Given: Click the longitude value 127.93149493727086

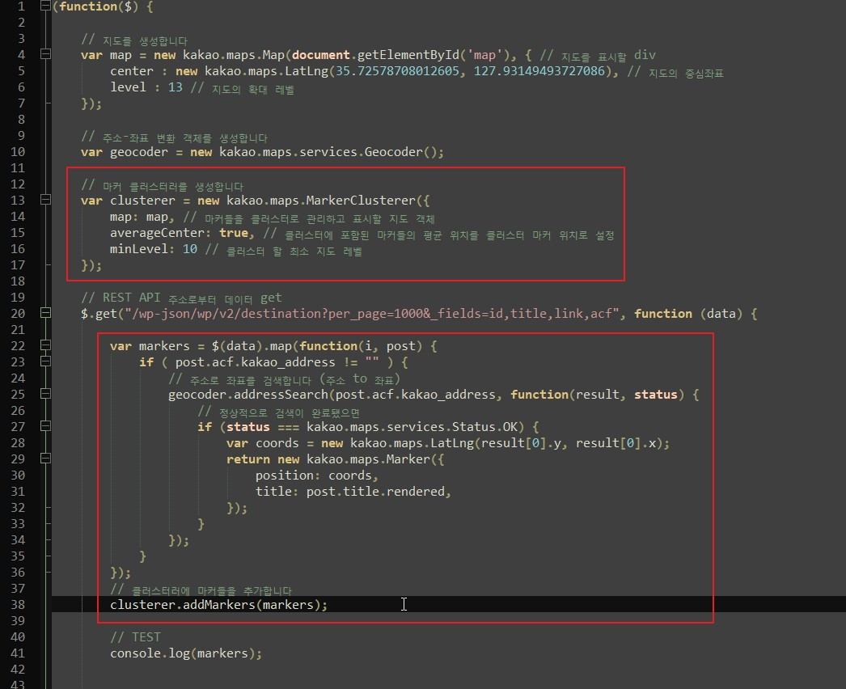Looking at the screenshot, I should (x=539, y=71).
